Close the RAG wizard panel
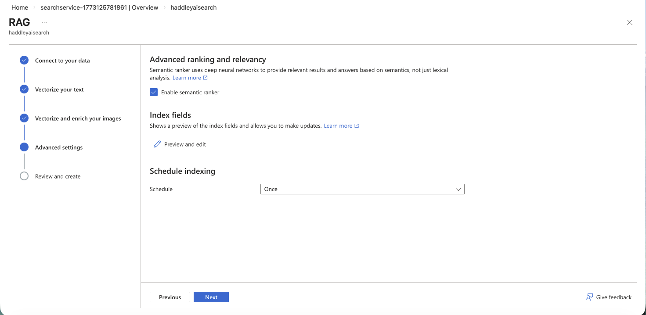646x315 pixels. (629, 22)
